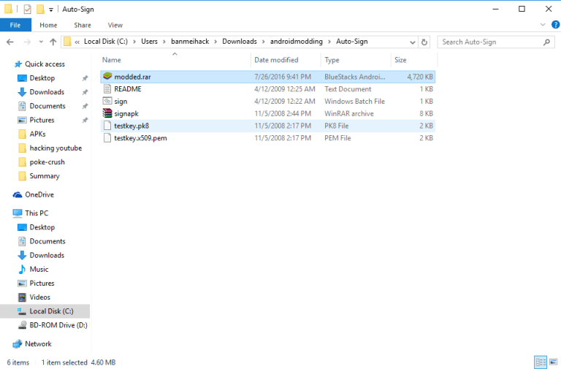Select the 'Windows Batch File' type cell
This screenshot has width=561, height=369.
click(354, 102)
